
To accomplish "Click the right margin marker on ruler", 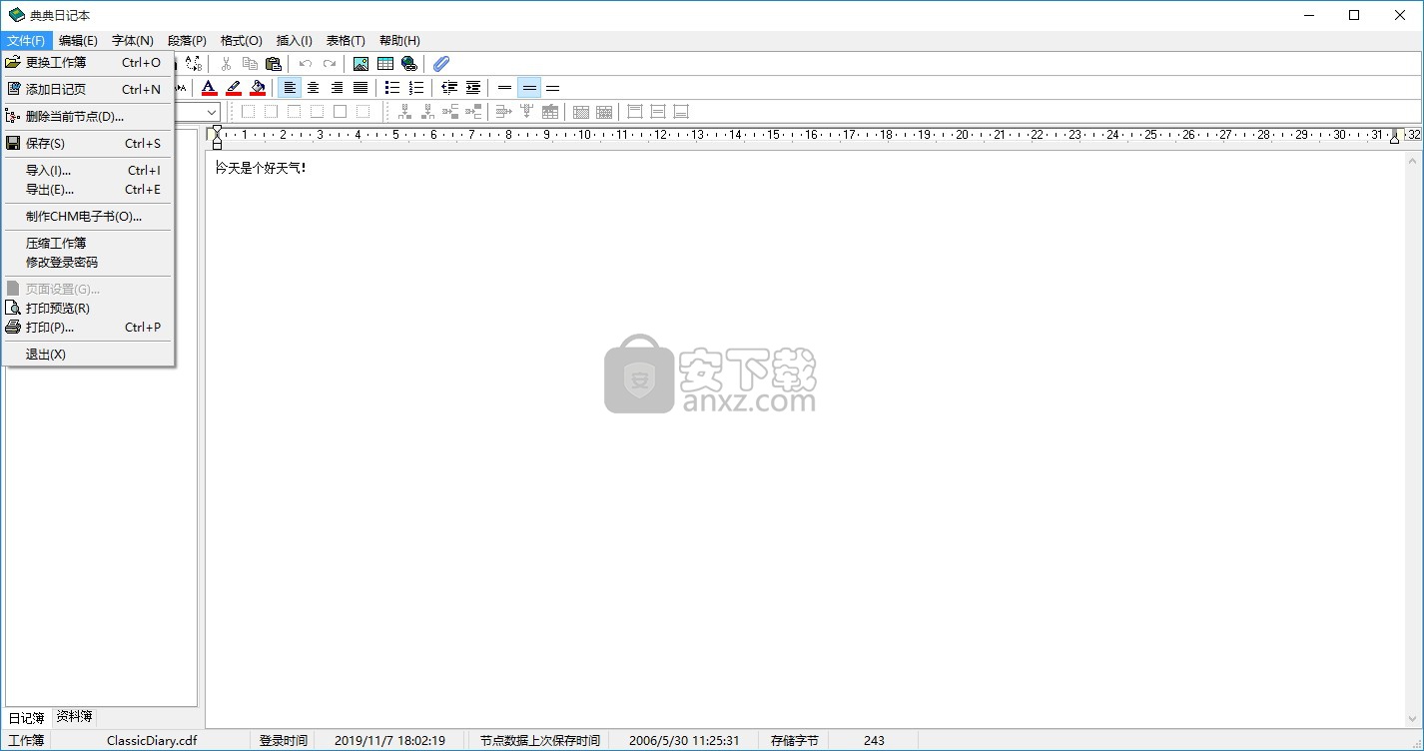I will click(x=1395, y=137).
